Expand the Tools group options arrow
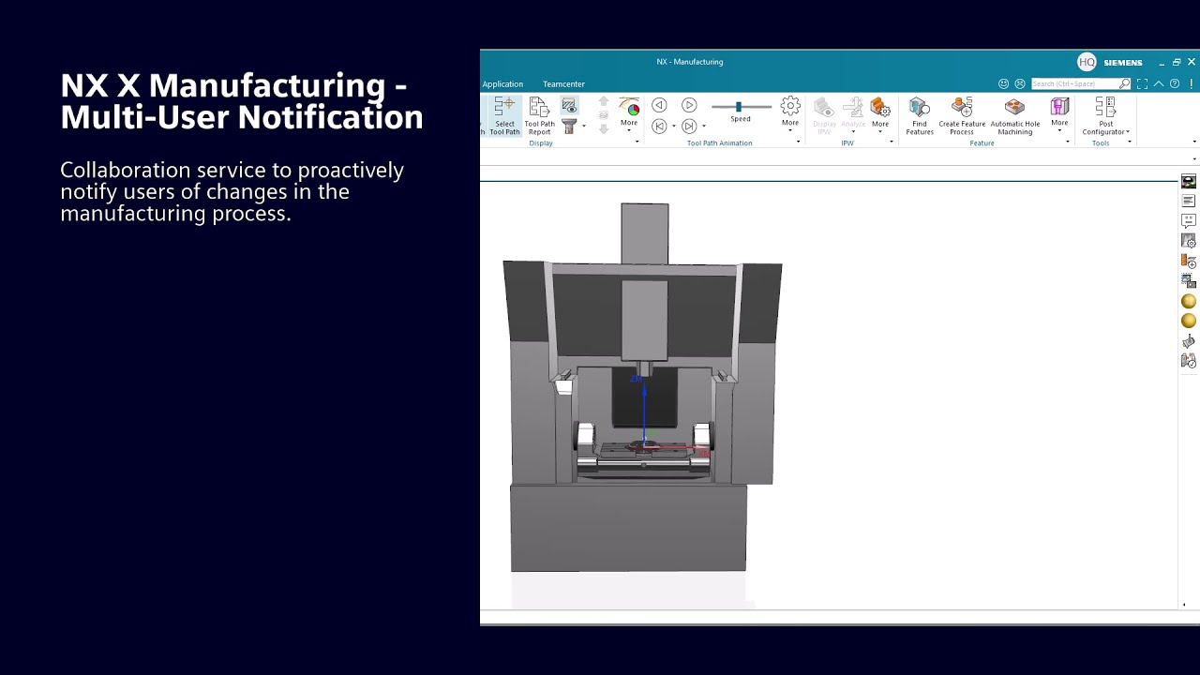Viewport: 1200px width, 675px height. click(x=1129, y=142)
